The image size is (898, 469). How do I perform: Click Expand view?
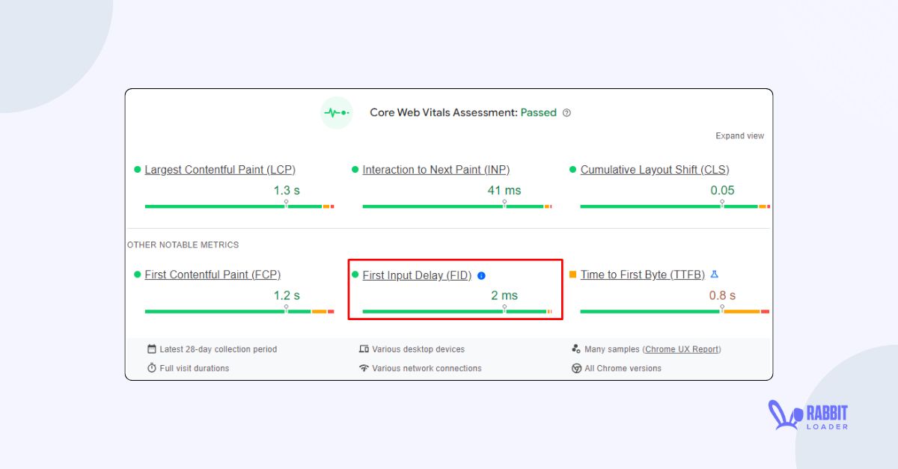pyautogui.click(x=739, y=135)
